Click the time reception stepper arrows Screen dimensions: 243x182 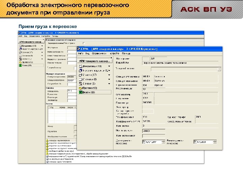(215, 142)
